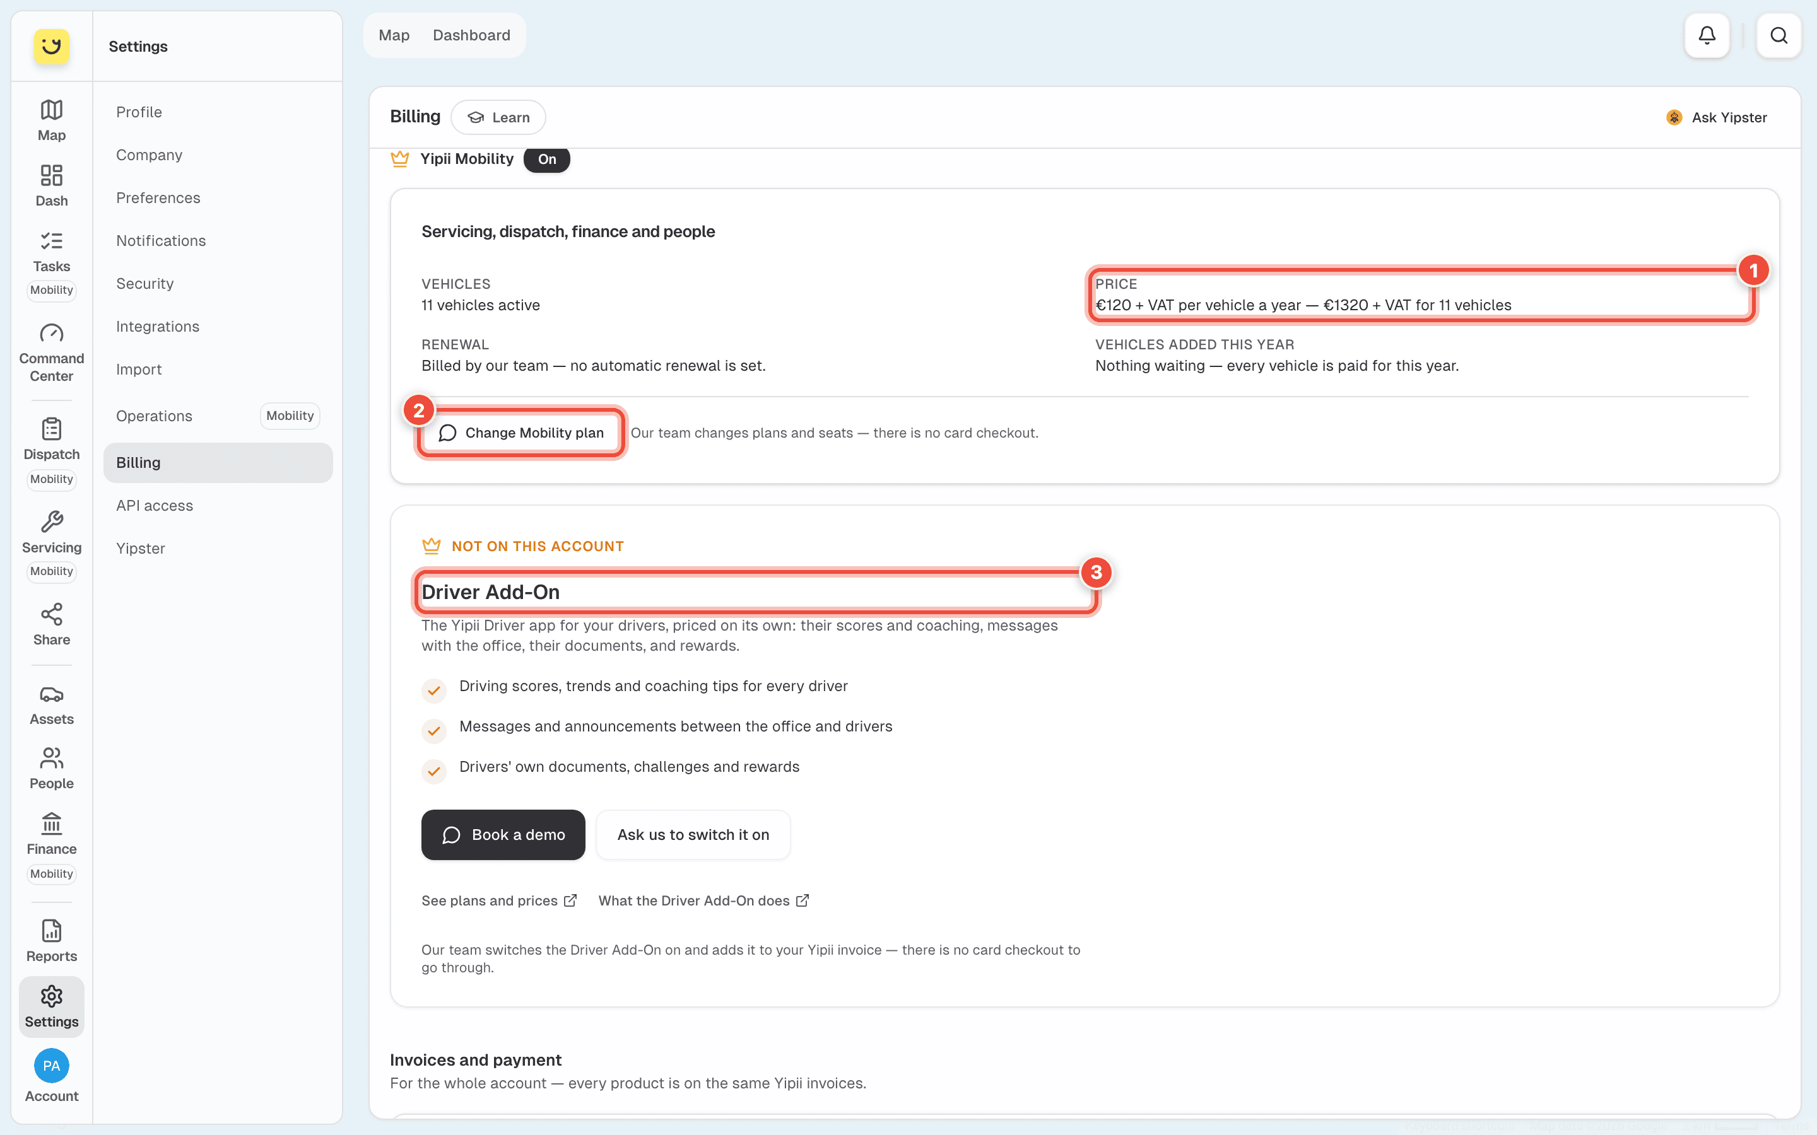Switch to the top Map tab
1817x1135 pixels.
click(x=394, y=35)
